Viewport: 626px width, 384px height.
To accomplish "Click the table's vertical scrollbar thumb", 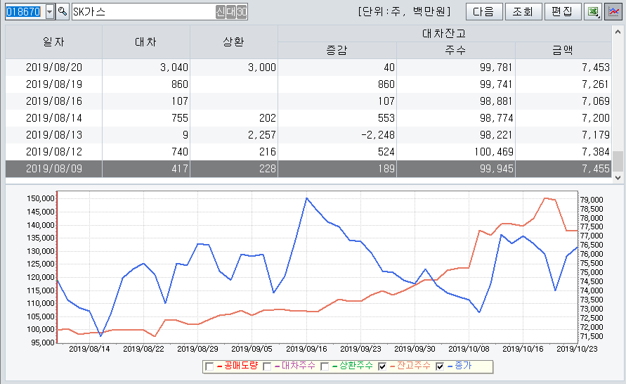I will 618,161.
